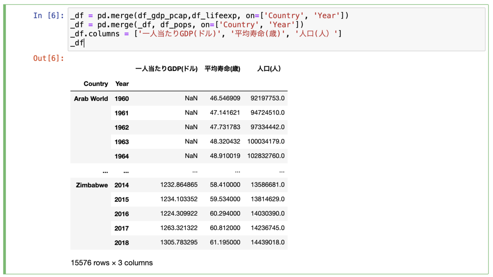
Task: Click year 1963 row index
Action: point(122,142)
